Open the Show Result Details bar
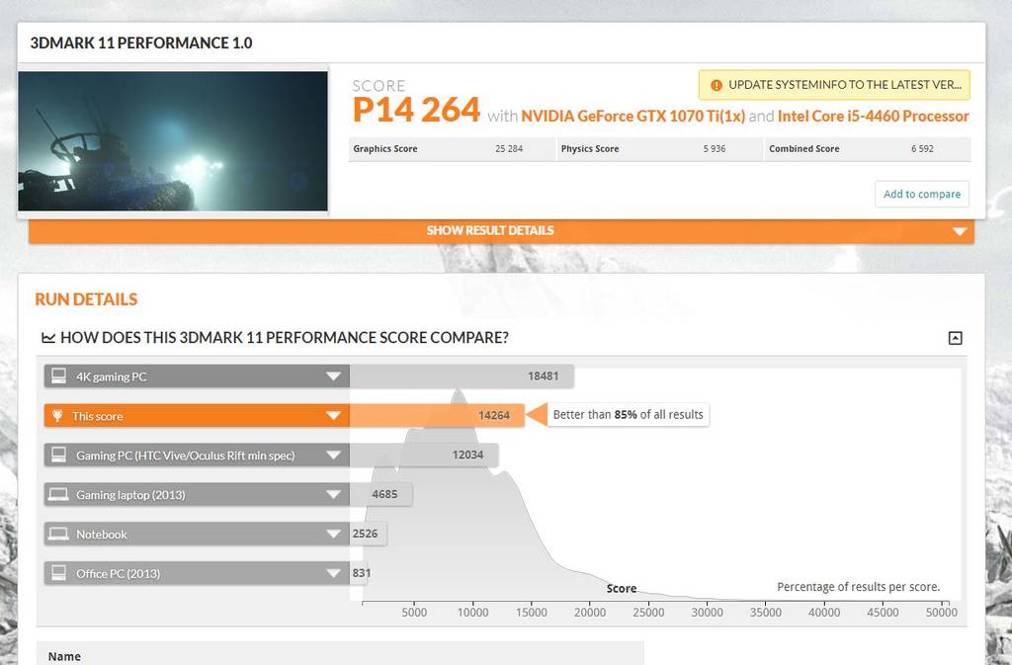This screenshot has width=1012, height=665. (501, 231)
